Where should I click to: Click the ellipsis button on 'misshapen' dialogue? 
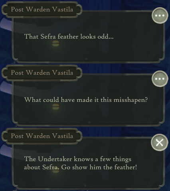tap(160, 79)
